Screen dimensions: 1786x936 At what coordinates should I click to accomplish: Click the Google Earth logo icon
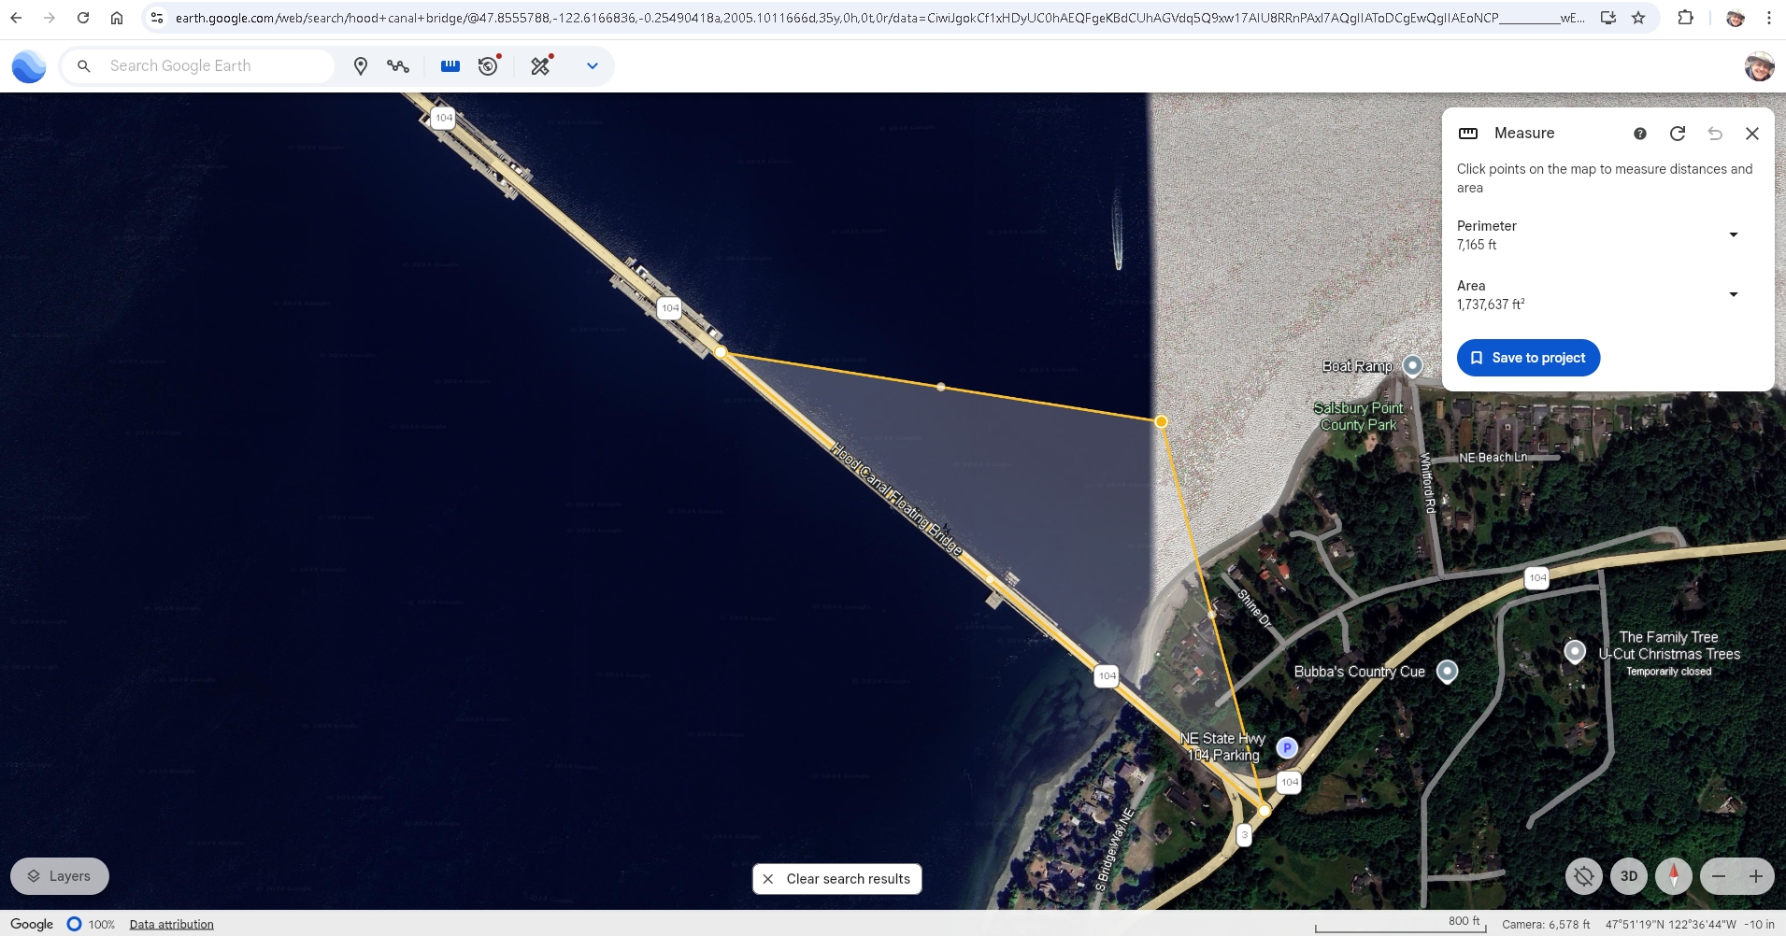point(29,66)
